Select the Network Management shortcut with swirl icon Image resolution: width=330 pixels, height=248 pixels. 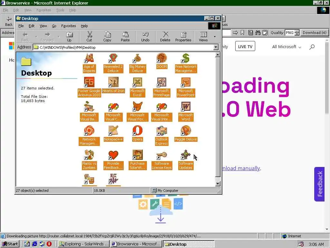click(89, 136)
